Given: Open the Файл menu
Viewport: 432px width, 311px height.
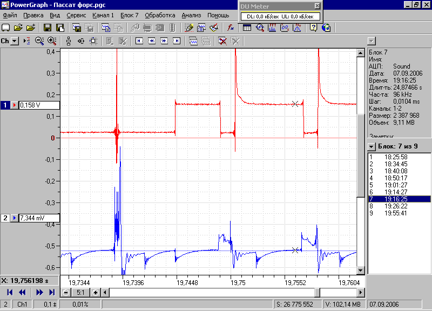Looking at the screenshot, I should [10, 16].
